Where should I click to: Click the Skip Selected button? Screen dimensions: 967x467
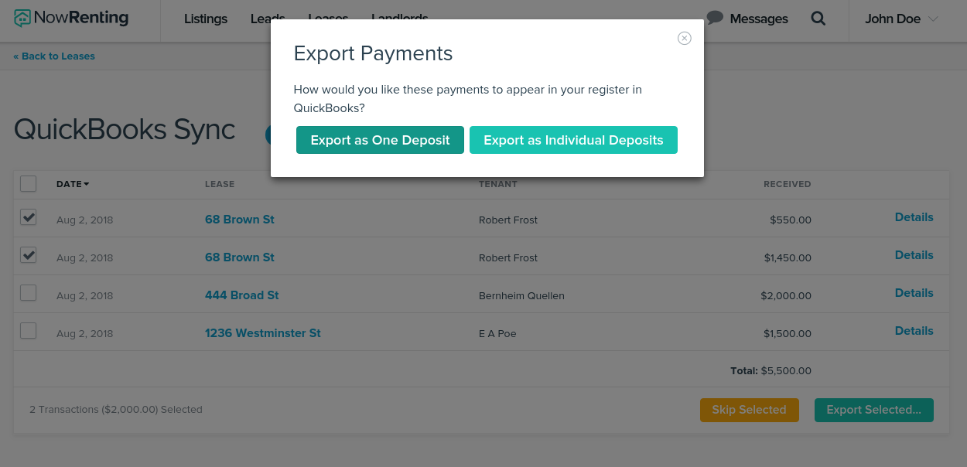(x=749, y=410)
